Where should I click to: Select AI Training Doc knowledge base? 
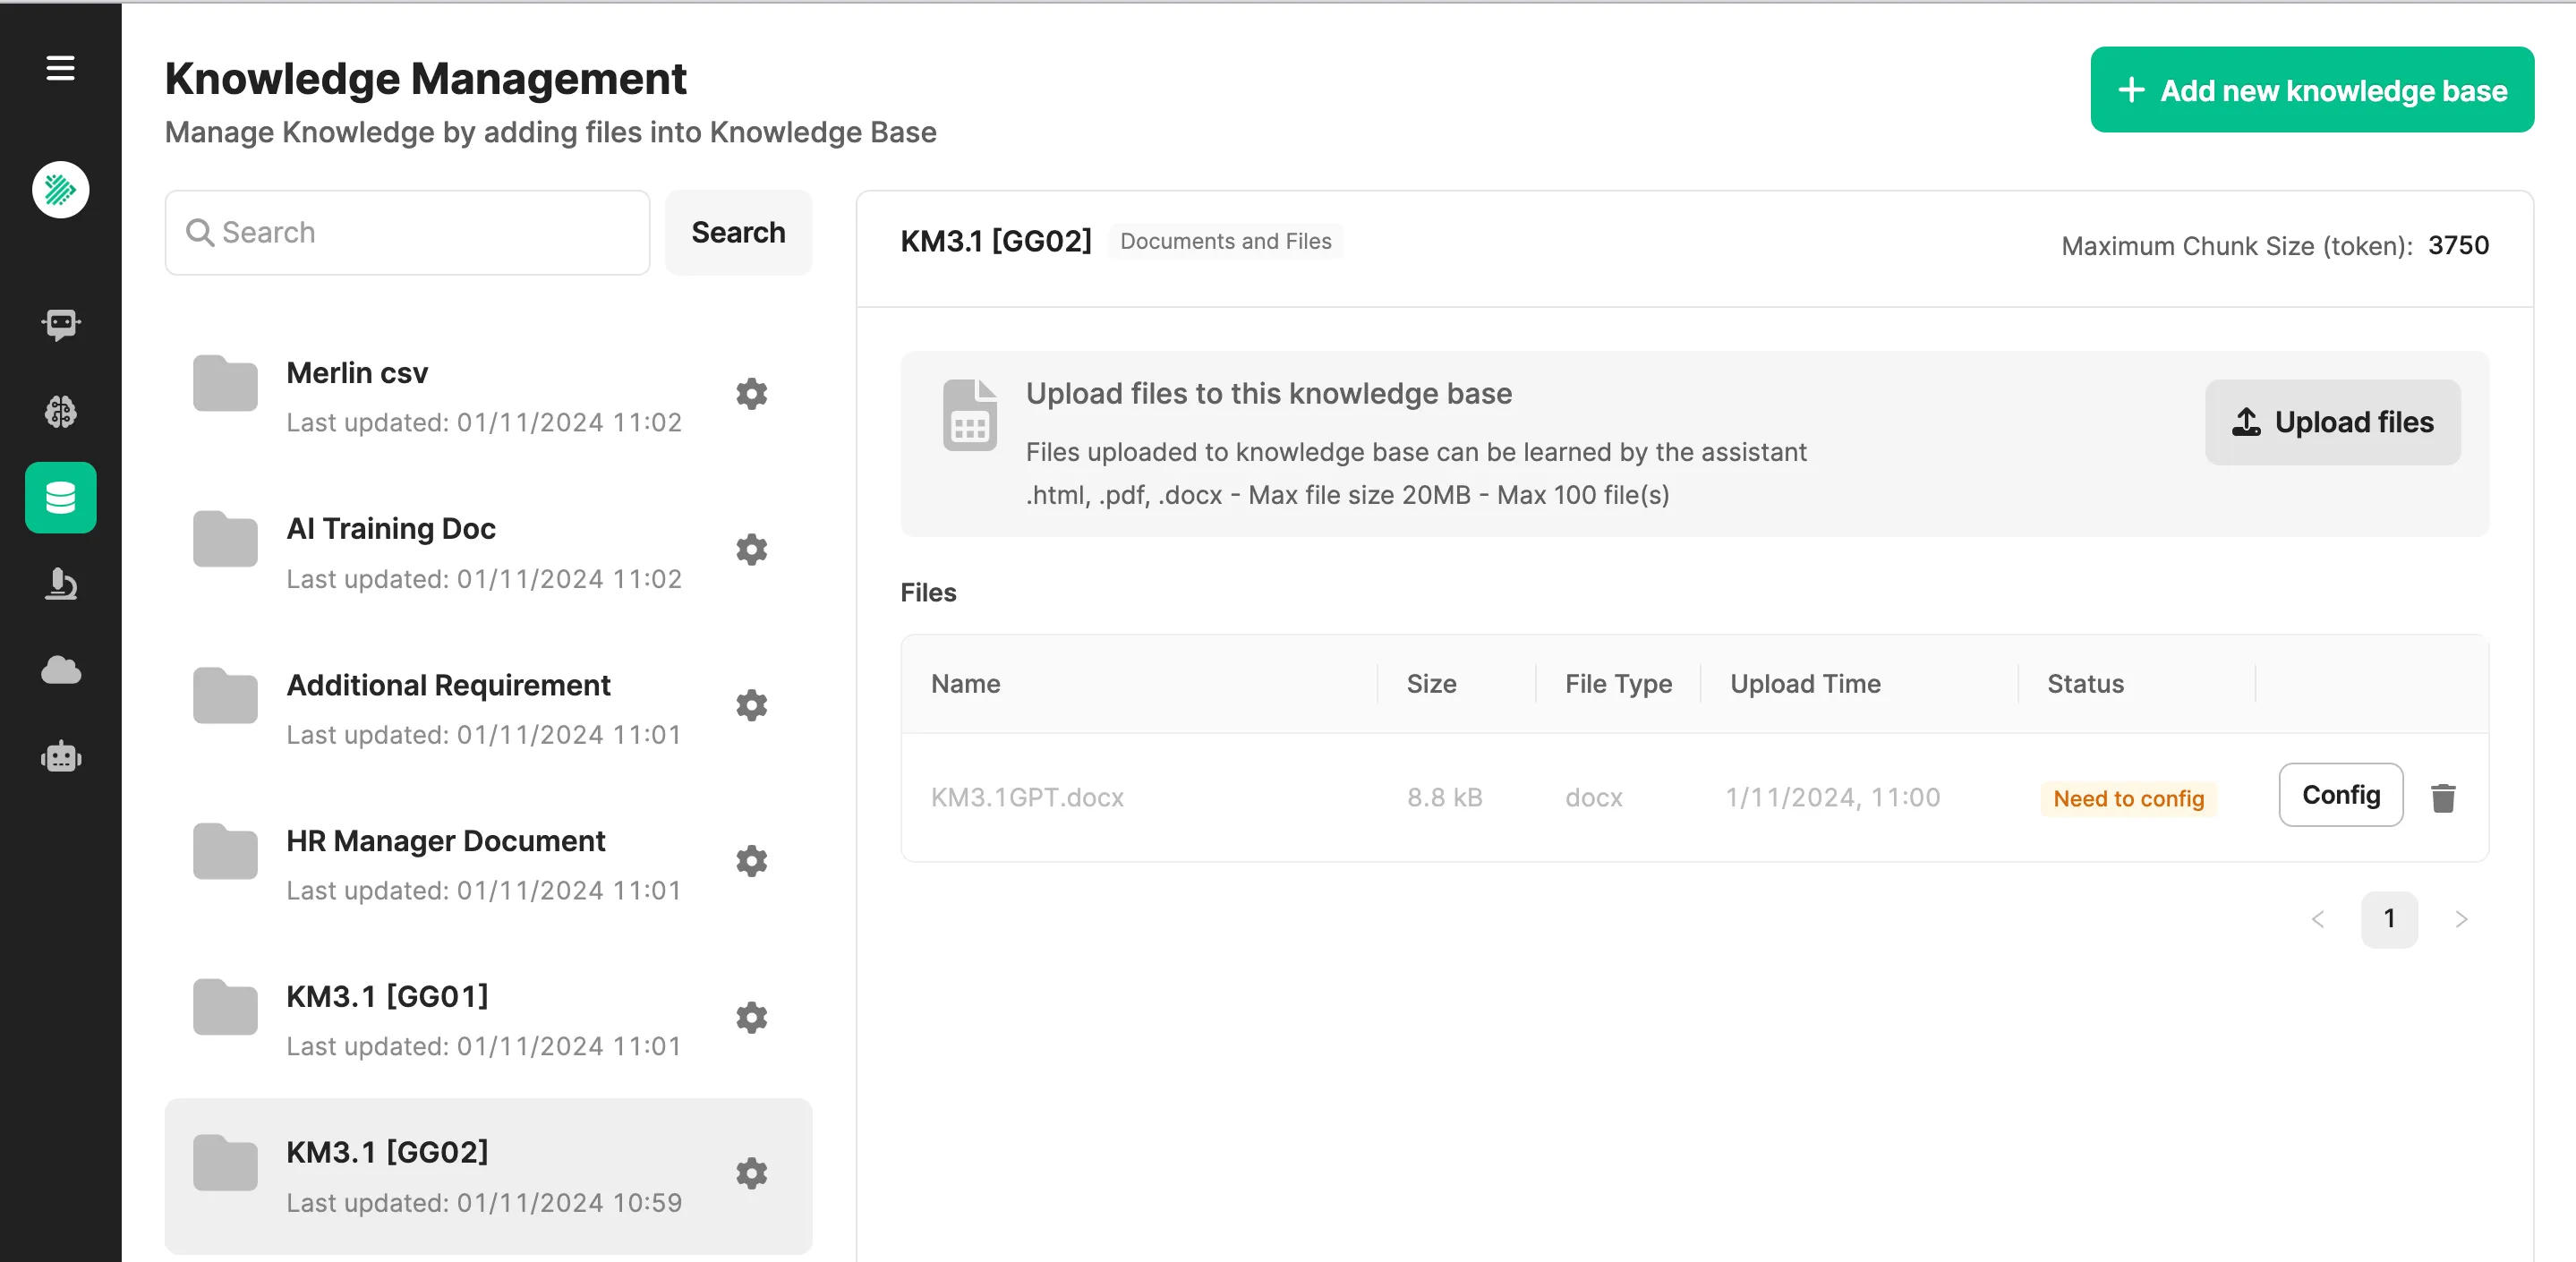coord(488,553)
